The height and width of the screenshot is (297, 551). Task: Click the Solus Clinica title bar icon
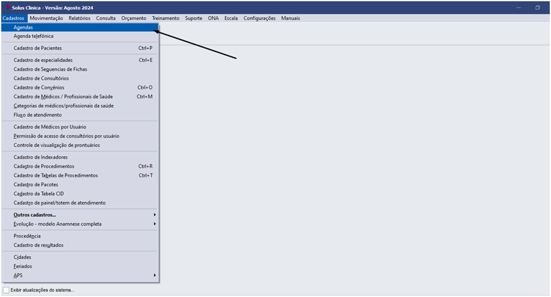7,7
